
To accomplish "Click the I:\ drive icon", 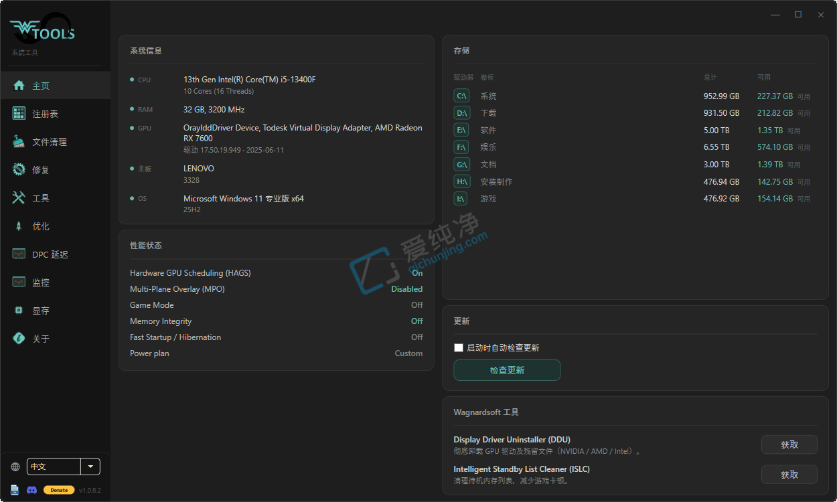I will [462, 199].
